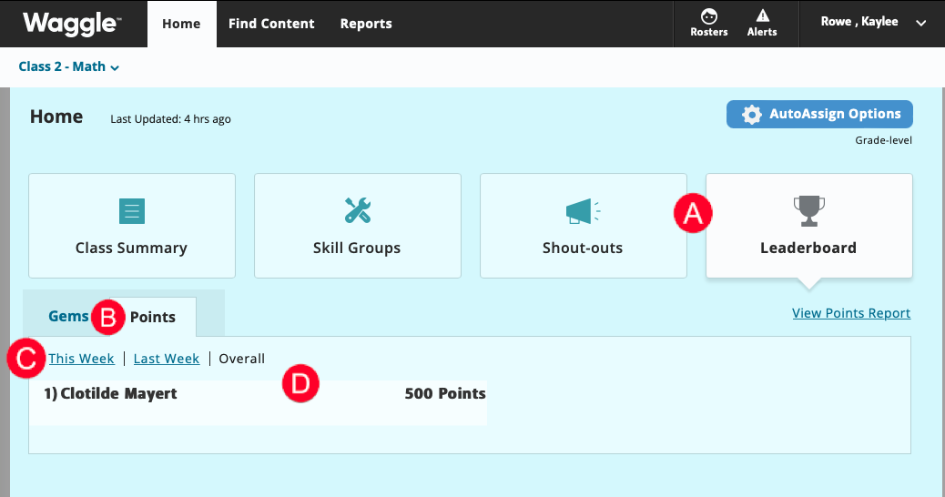
Task: Click the Class Summary list icon
Action: point(132,211)
